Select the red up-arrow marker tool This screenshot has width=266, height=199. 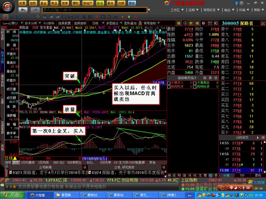(x=123, y=17)
